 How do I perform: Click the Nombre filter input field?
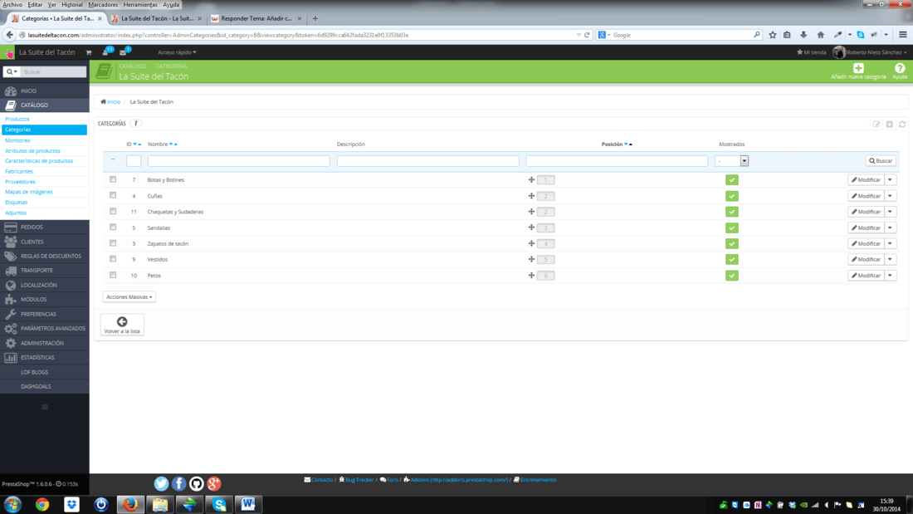click(x=239, y=161)
